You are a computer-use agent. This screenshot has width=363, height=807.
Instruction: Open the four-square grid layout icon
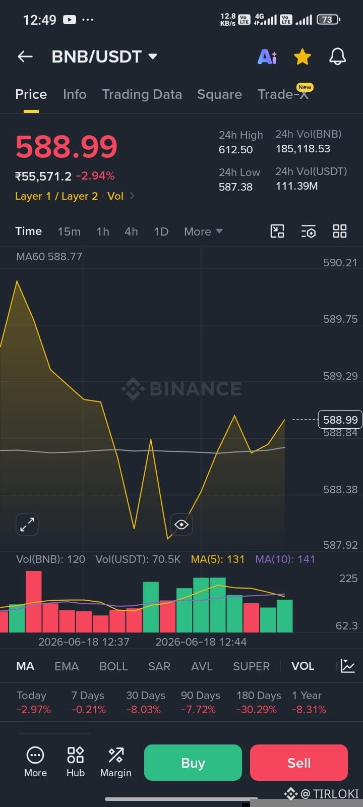pos(340,232)
